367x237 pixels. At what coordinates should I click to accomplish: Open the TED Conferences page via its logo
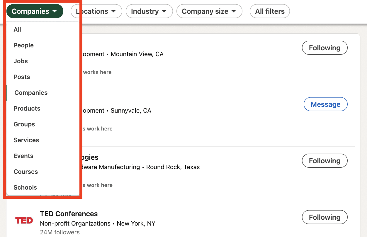(x=24, y=220)
